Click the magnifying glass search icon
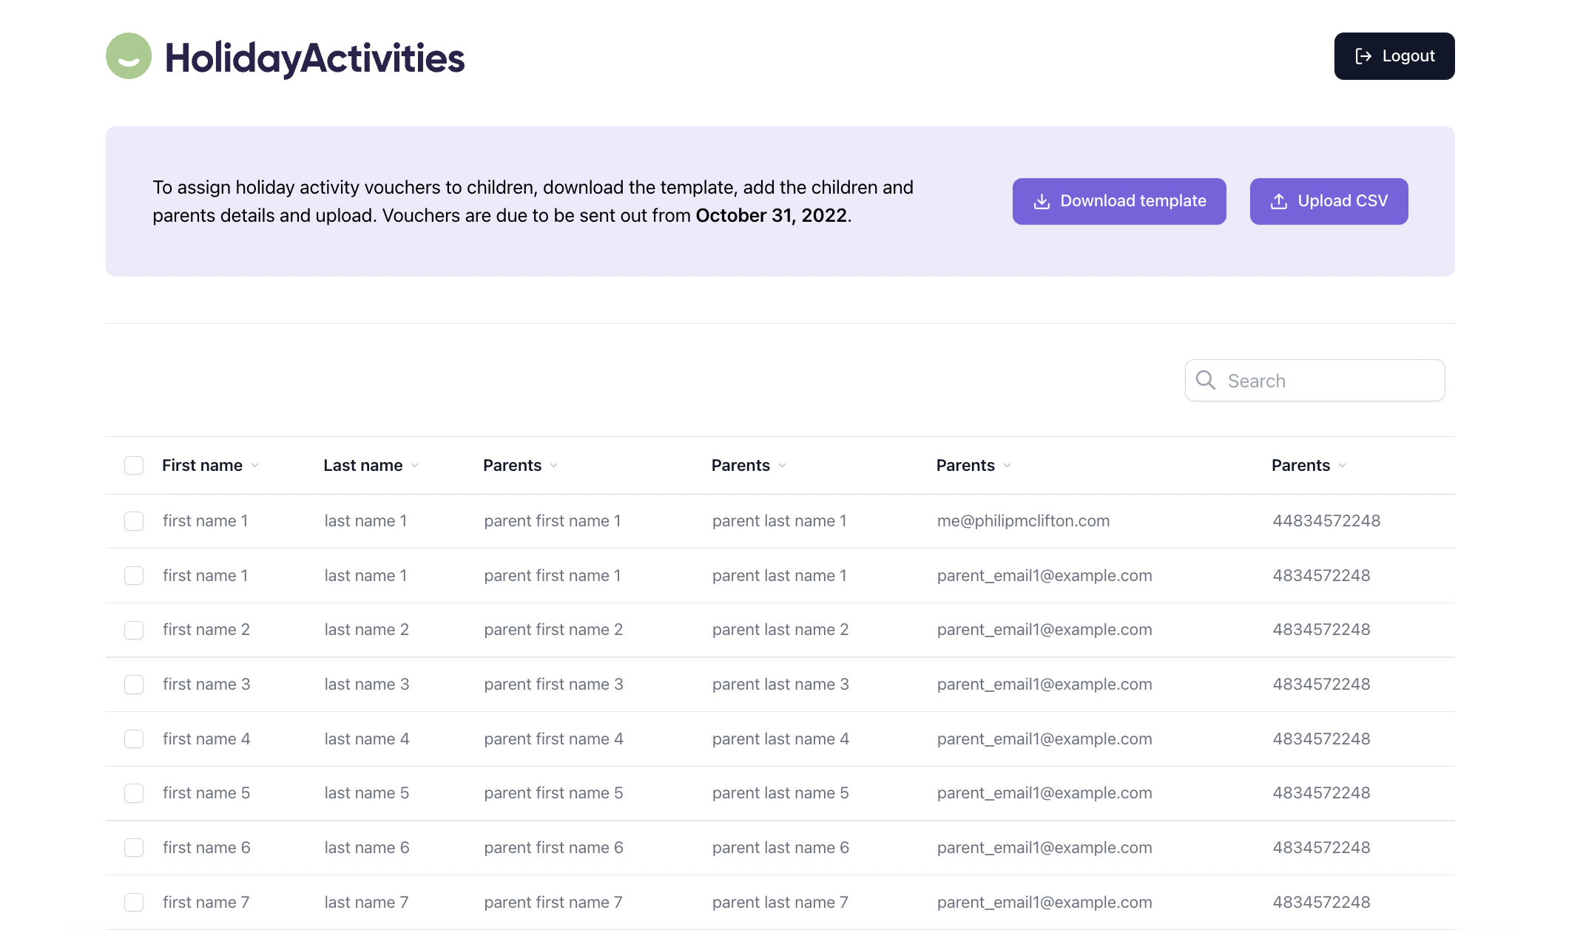Image resolution: width=1583 pixels, height=930 pixels. click(1206, 380)
